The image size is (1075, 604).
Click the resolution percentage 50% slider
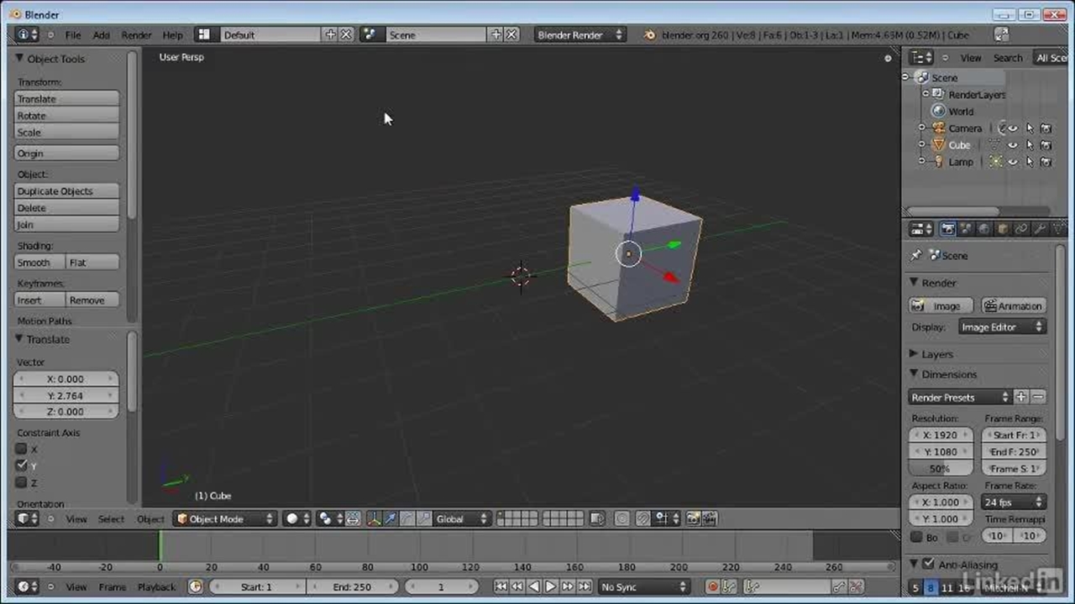click(x=940, y=469)
